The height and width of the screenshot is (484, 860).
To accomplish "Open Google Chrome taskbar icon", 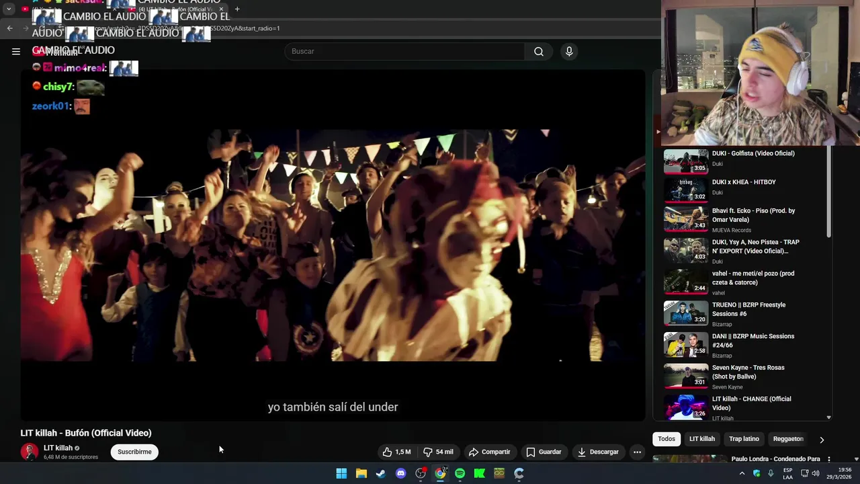I will click(440, 473).
